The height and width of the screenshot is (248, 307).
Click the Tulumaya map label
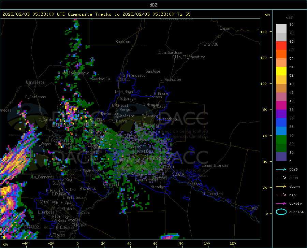[128, 99]
